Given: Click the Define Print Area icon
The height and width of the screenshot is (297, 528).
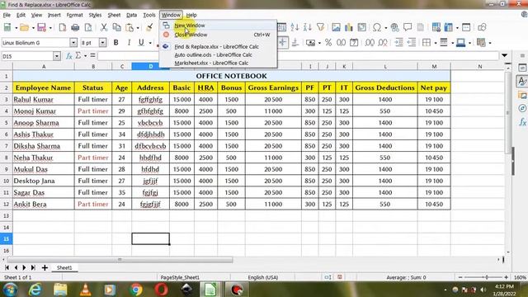Looking at the screenshot, I should tap(436, 27).
